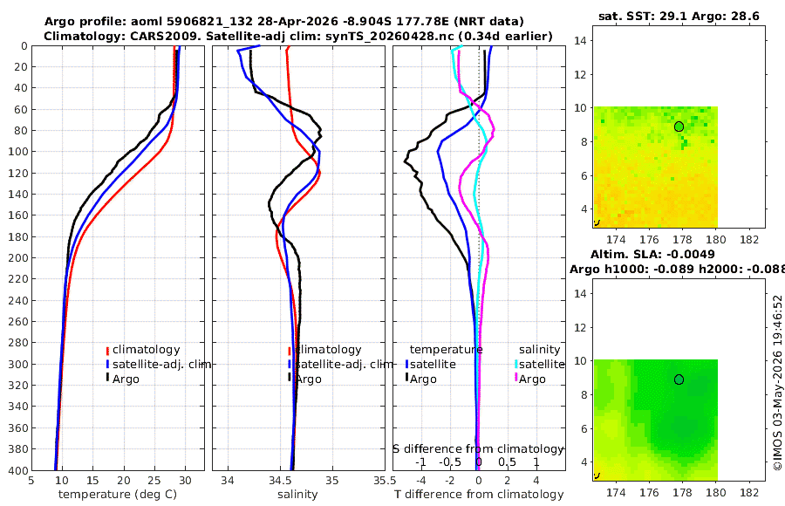The width and height of the screenshot is (785, 506).
Task: Click blue satellite-adj. clim swatch in temperature legend
Action: [107, 364]
